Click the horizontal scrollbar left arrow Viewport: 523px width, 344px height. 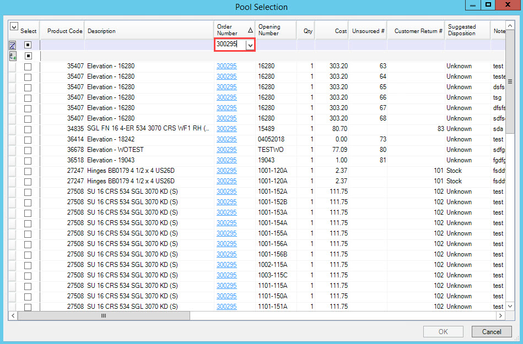[x=13, y=315]
